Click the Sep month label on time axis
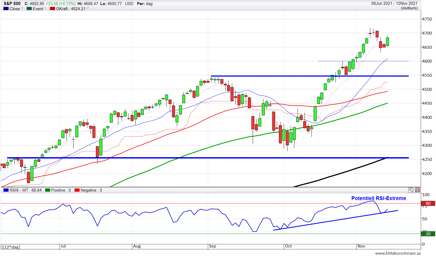 pyautogui.click(x=212, y=246)
